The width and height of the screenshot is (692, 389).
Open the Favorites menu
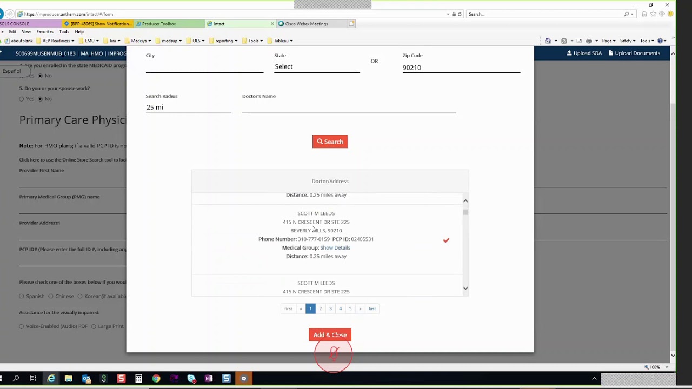45,32
